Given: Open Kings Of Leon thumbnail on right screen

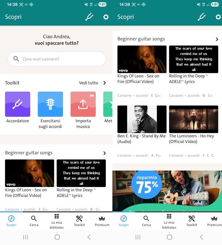Looking at the screenshot, I should point(142,59).
